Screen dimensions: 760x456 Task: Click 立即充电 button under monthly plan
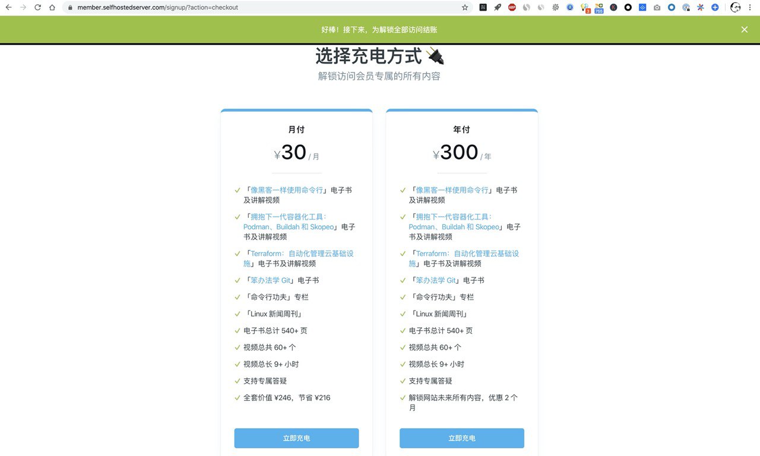pyautogui.click(x=296, y=438)
